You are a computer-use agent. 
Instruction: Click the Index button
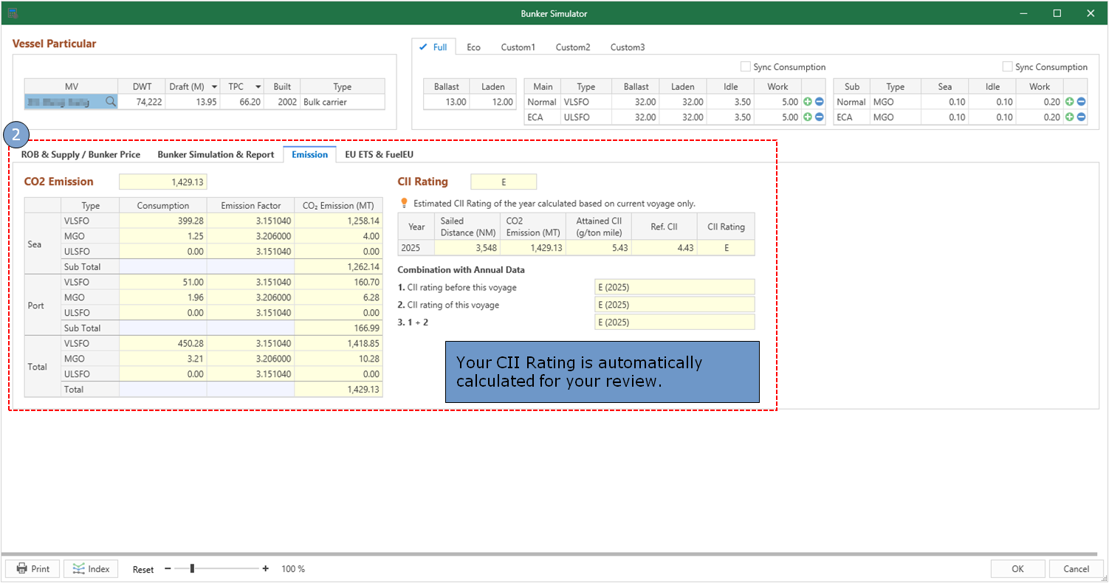tap(91, 569)
